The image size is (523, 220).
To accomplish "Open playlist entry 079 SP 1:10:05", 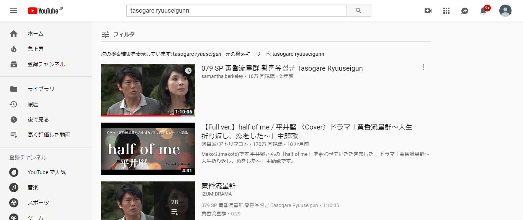I will click(x=270, y=205).
